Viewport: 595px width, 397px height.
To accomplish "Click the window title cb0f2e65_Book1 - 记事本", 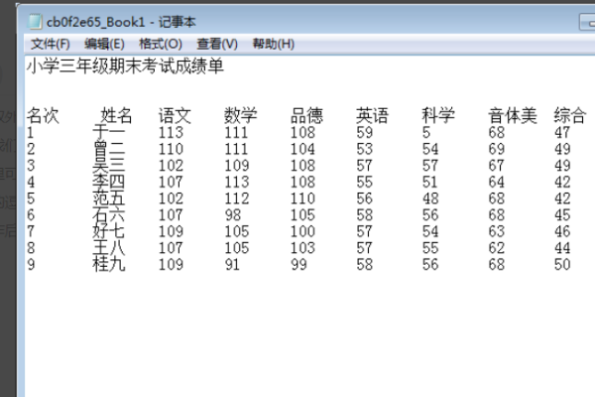I will [121, 22].
